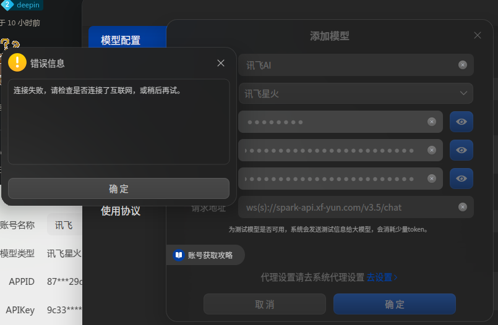Click the 模型类型 value 讯飞星火 behind

(64, 253)
